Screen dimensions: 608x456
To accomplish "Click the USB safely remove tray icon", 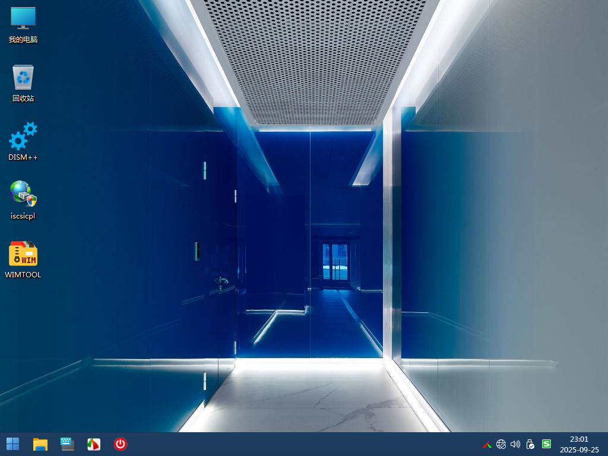I will [530, 444].
